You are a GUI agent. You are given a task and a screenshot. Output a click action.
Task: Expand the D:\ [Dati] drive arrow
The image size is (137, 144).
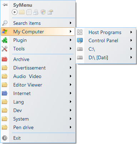[x=131, y=57]
